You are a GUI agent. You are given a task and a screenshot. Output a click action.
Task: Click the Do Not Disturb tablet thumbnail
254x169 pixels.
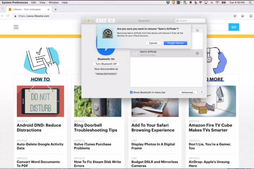(x=41, y=101)
